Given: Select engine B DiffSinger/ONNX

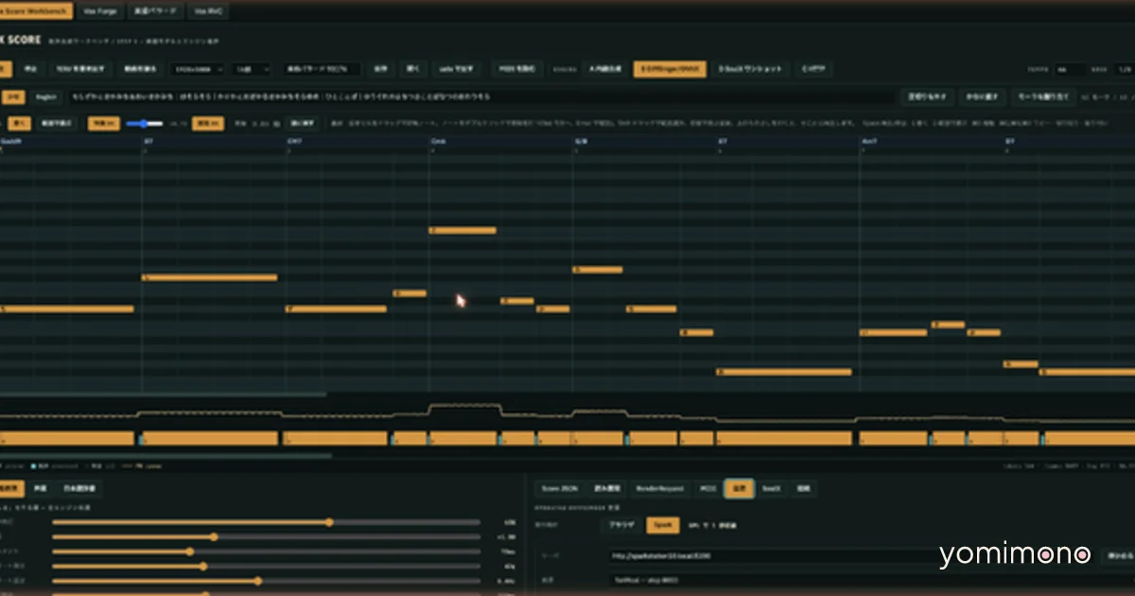Looking at the screenshot, I should [670, 69].
